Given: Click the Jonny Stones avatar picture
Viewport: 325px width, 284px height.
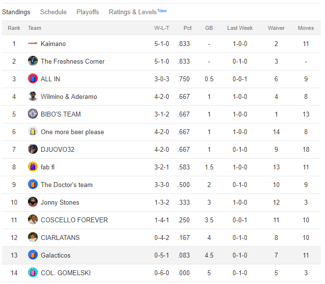Looking at the screenshot, I should click(x=33, y=202).
